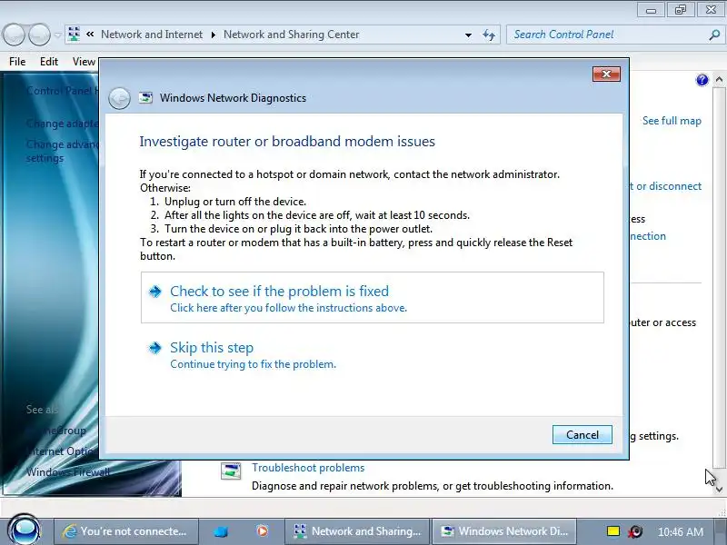Click the blue arrow next to Check to see
Image resolution: width=727 pixels, height=545 pixels.
point(154,291)
